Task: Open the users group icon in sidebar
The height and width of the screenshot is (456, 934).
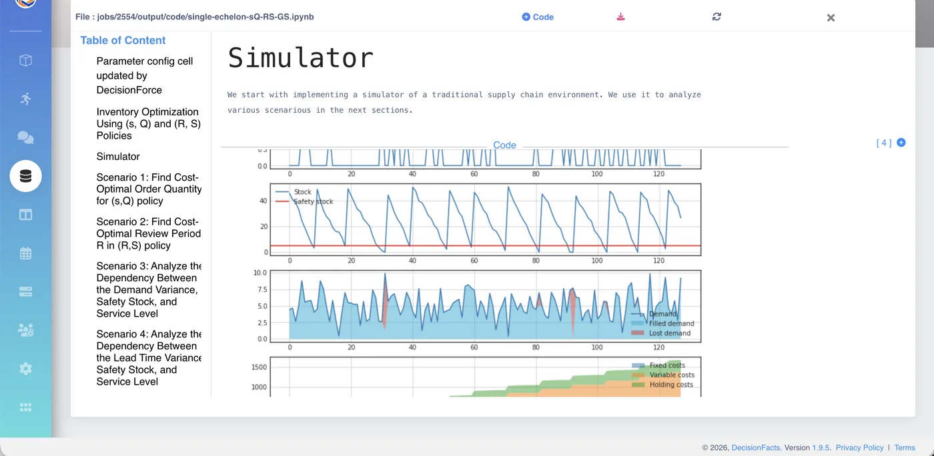Action: (x=25, y=330)
